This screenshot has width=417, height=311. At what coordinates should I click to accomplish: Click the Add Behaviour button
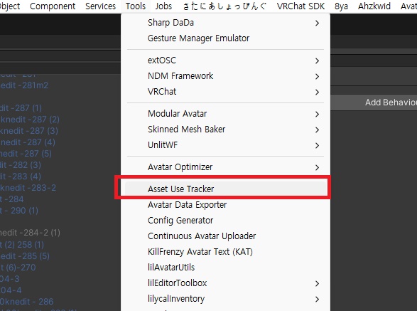pyautogui.click(x=374, y=102)
